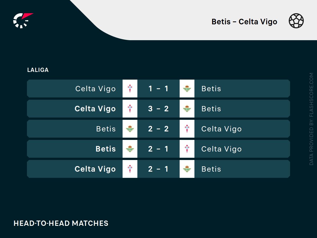
Task: Select the 3 - 2 score
Action: (x=158, y=109)
